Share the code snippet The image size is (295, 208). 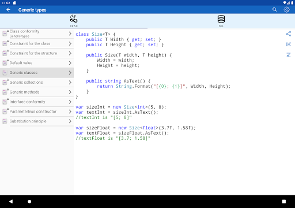[288, 34]
